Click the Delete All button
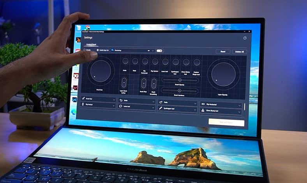 coord(240,52)
